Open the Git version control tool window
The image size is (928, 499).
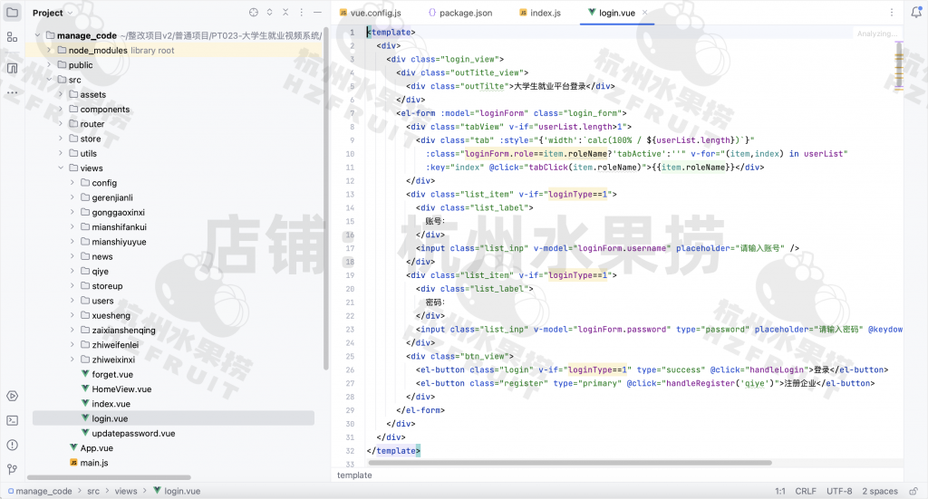(12, 469)
